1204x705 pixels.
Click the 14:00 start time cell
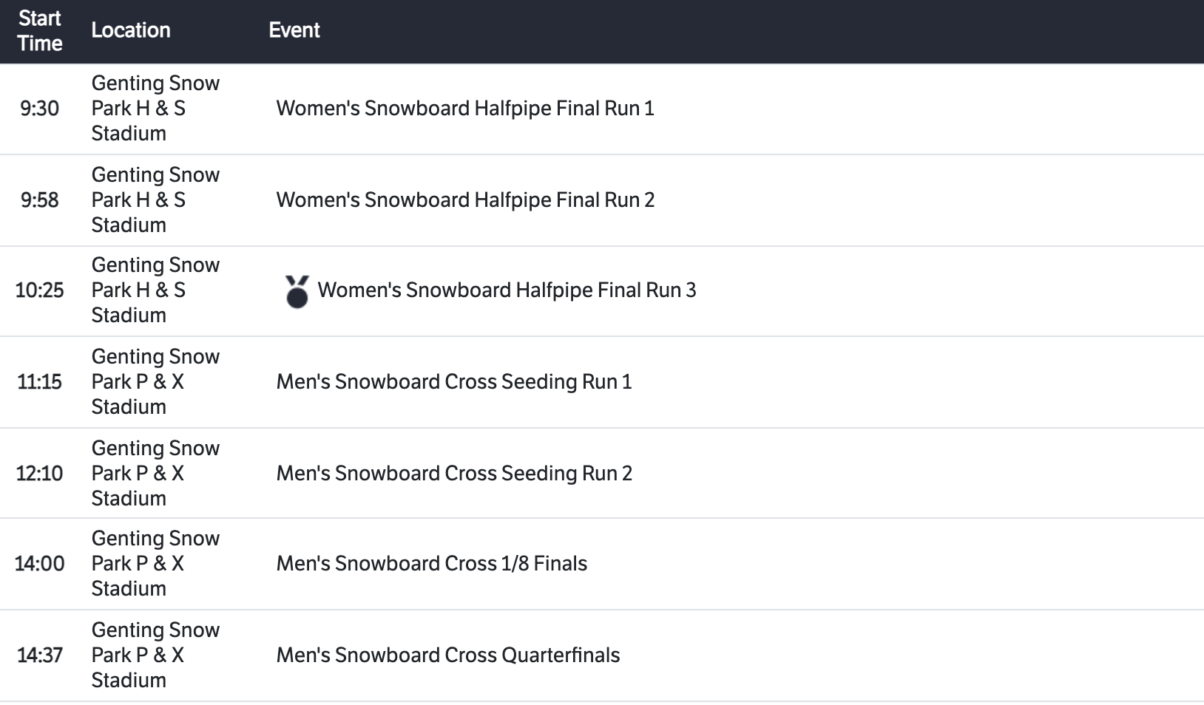[40, 564]
